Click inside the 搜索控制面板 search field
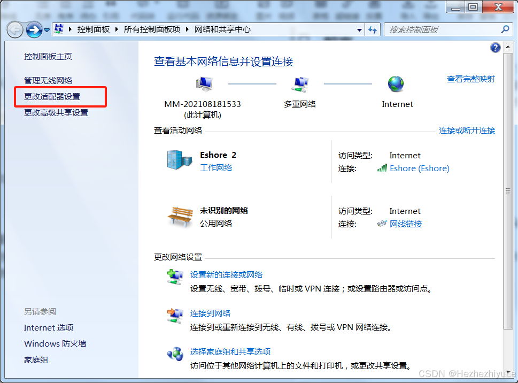Image resolution: width=518 pixels, height=383 pixels. [x=441, y=30]
